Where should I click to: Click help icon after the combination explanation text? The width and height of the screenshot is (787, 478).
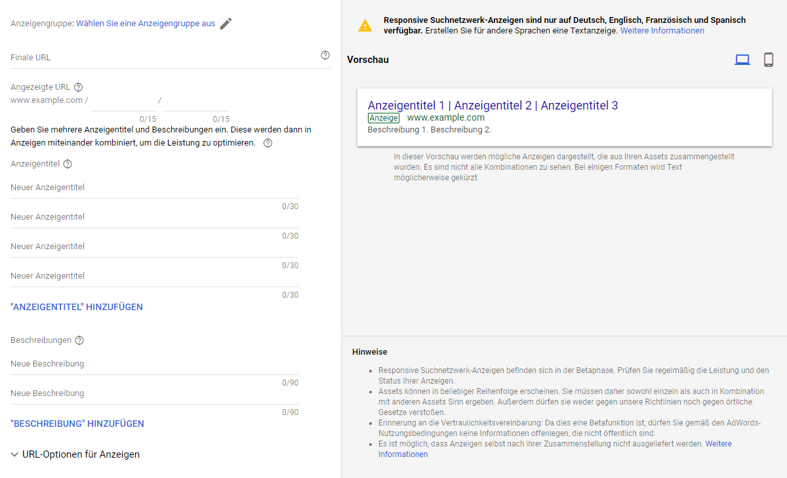[x=267, y=142]
